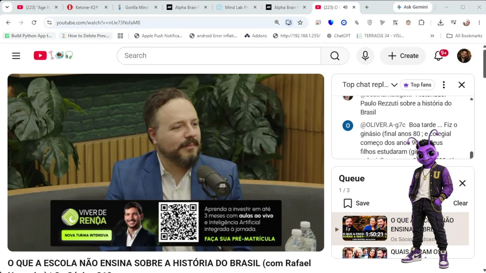Install the YouTube app from address bar
Image resolution: width=486 pixels, height=273 pixels.
tap(289, 23)
